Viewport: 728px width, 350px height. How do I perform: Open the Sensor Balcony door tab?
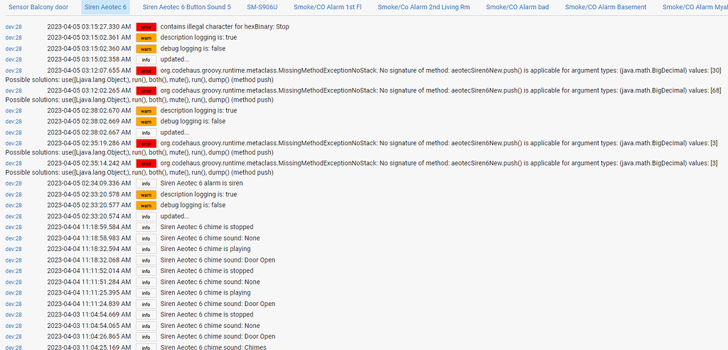pyautogui.click(x=38, y=7)
